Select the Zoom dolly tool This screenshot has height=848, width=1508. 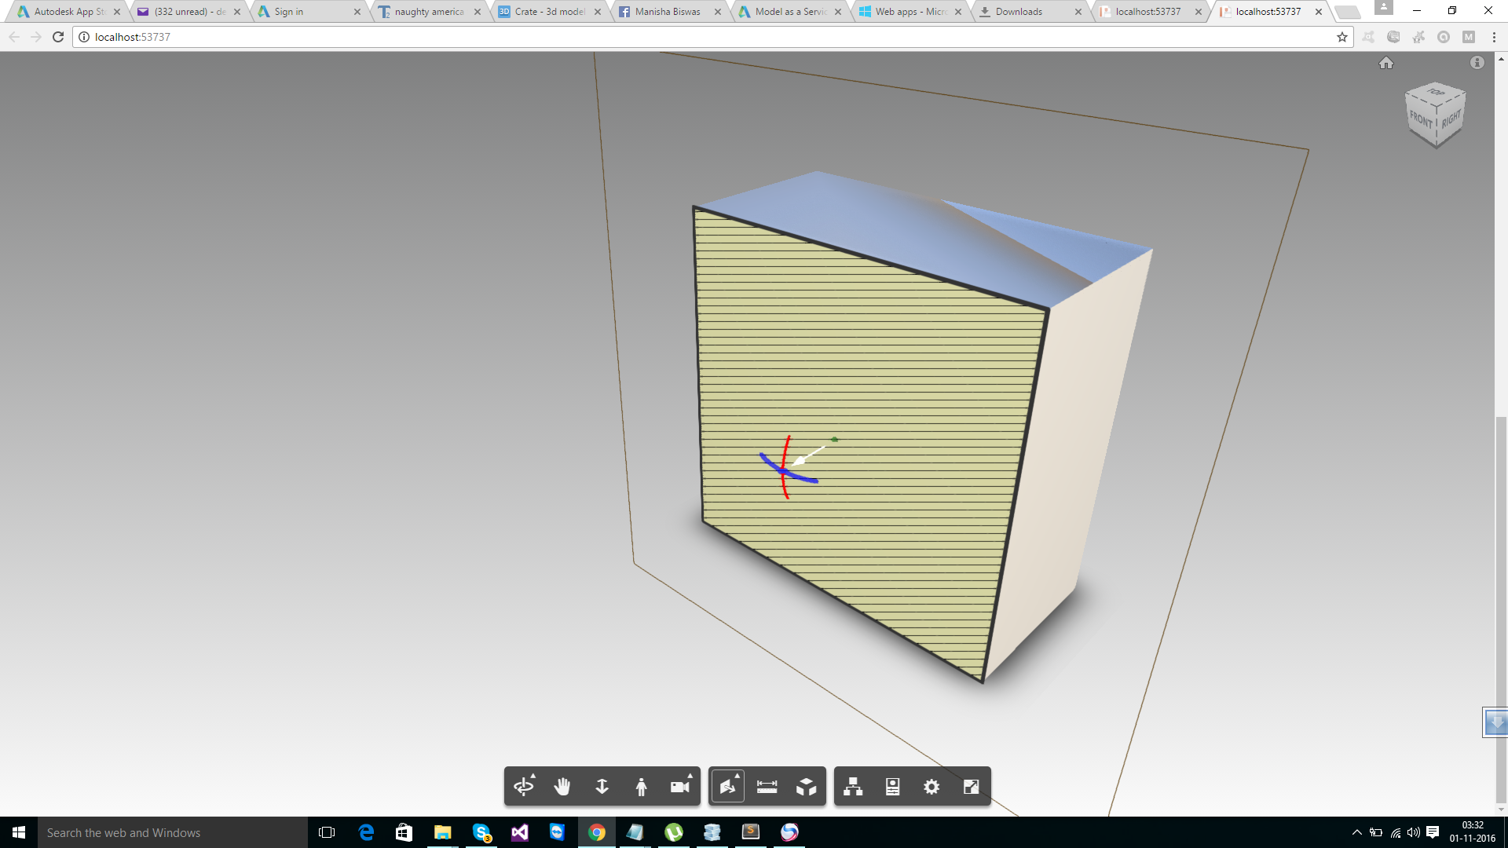point(602,787)
